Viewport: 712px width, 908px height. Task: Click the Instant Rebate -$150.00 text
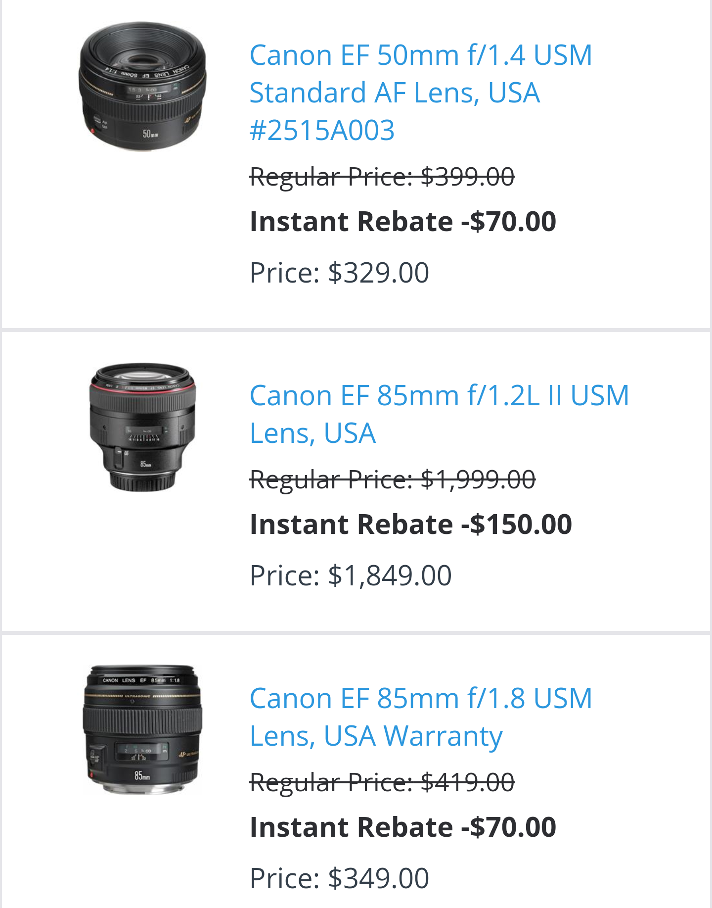coord(410,524)
